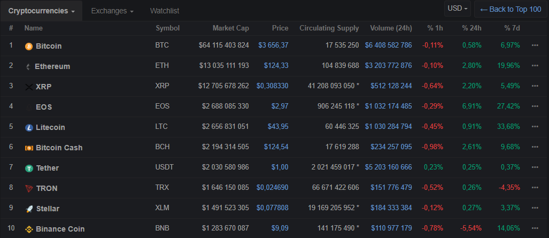The image size is (549, 238).
Task: Open Bitcoin's 24h volume link
Action: pos(388,45)
